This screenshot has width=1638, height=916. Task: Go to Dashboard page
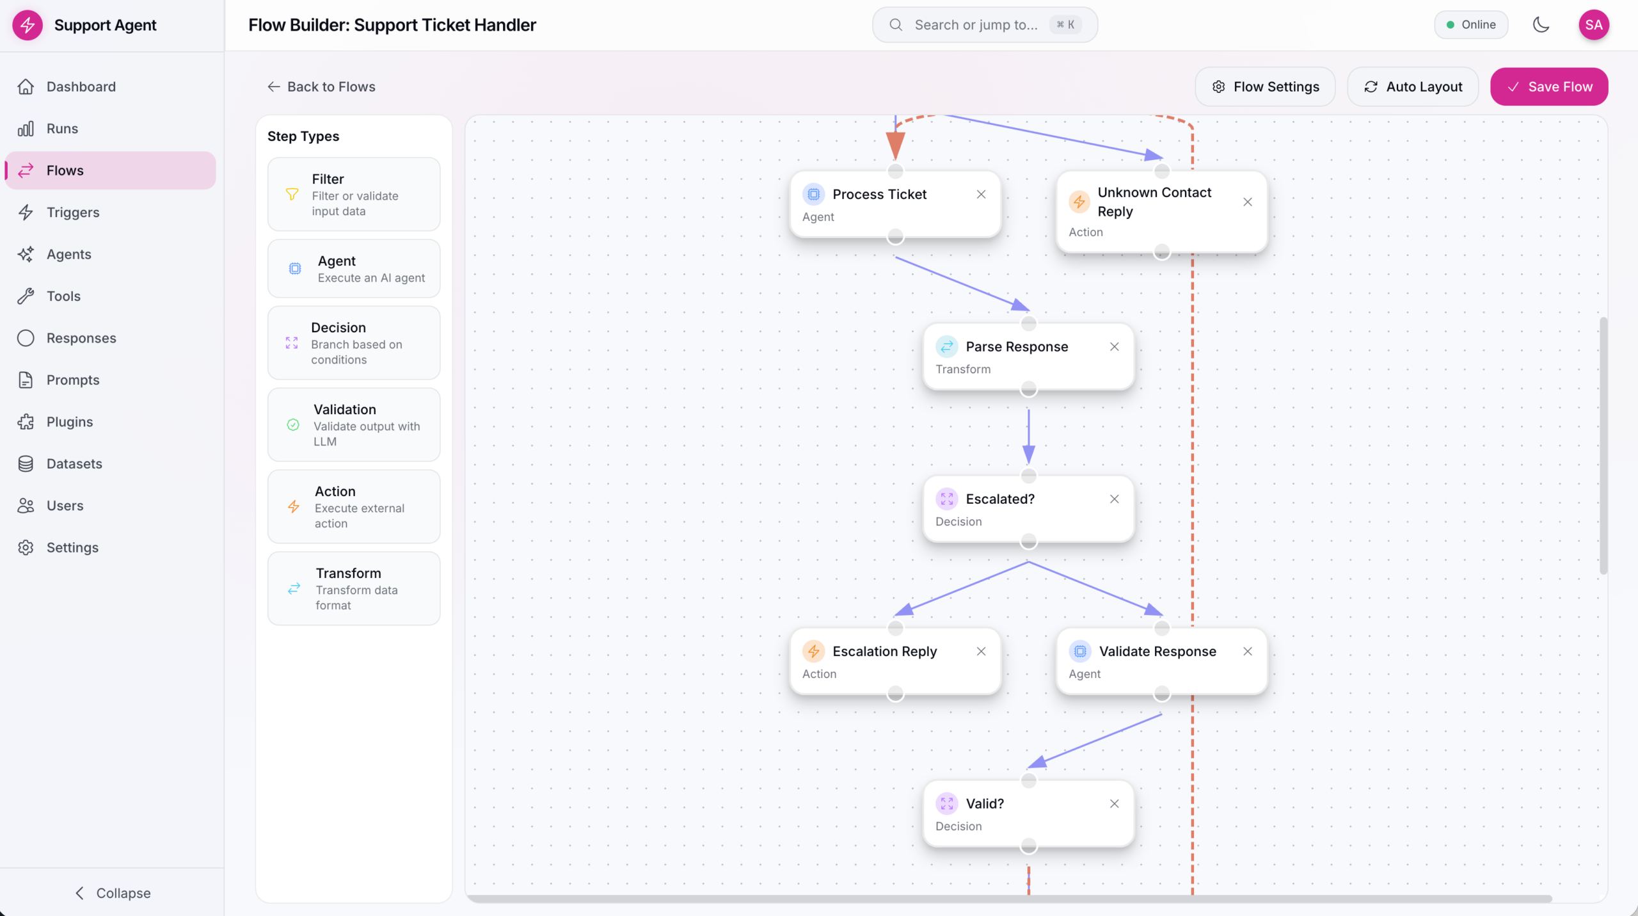click(x=111, y=86)
